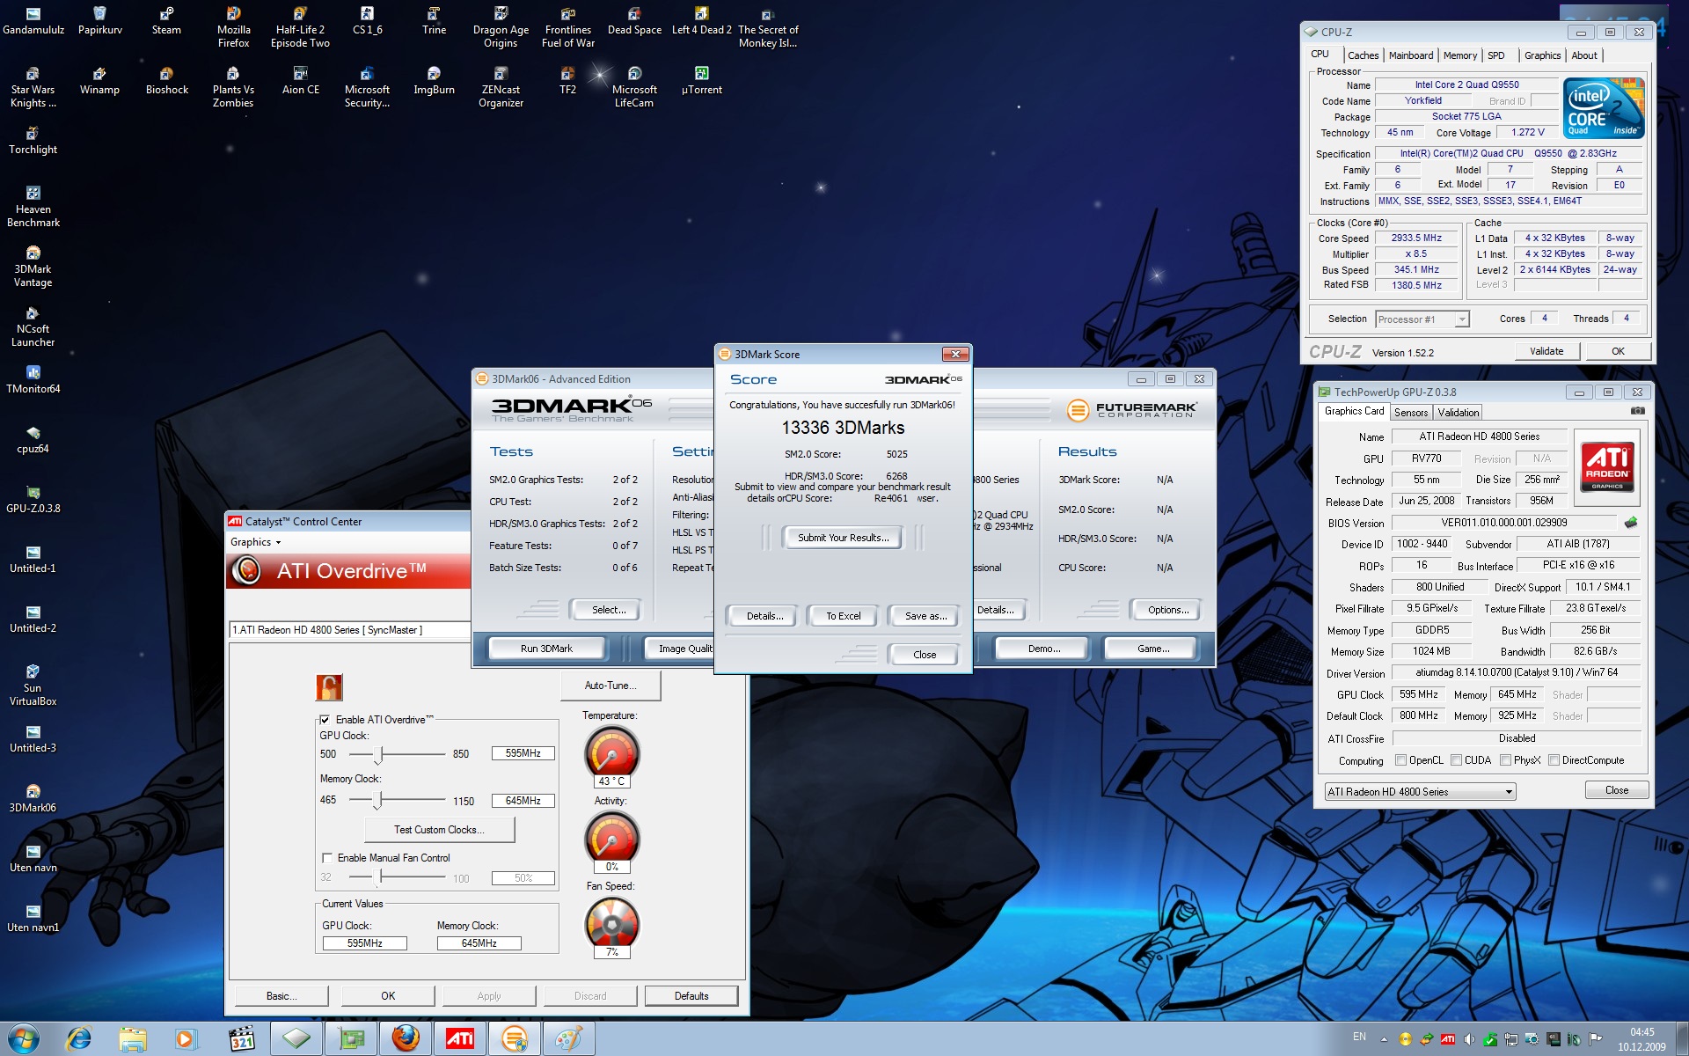1689x1056 pixels.
Task: Open Sun VirtualBox desktop shortcut
Action: coord(33,686)
